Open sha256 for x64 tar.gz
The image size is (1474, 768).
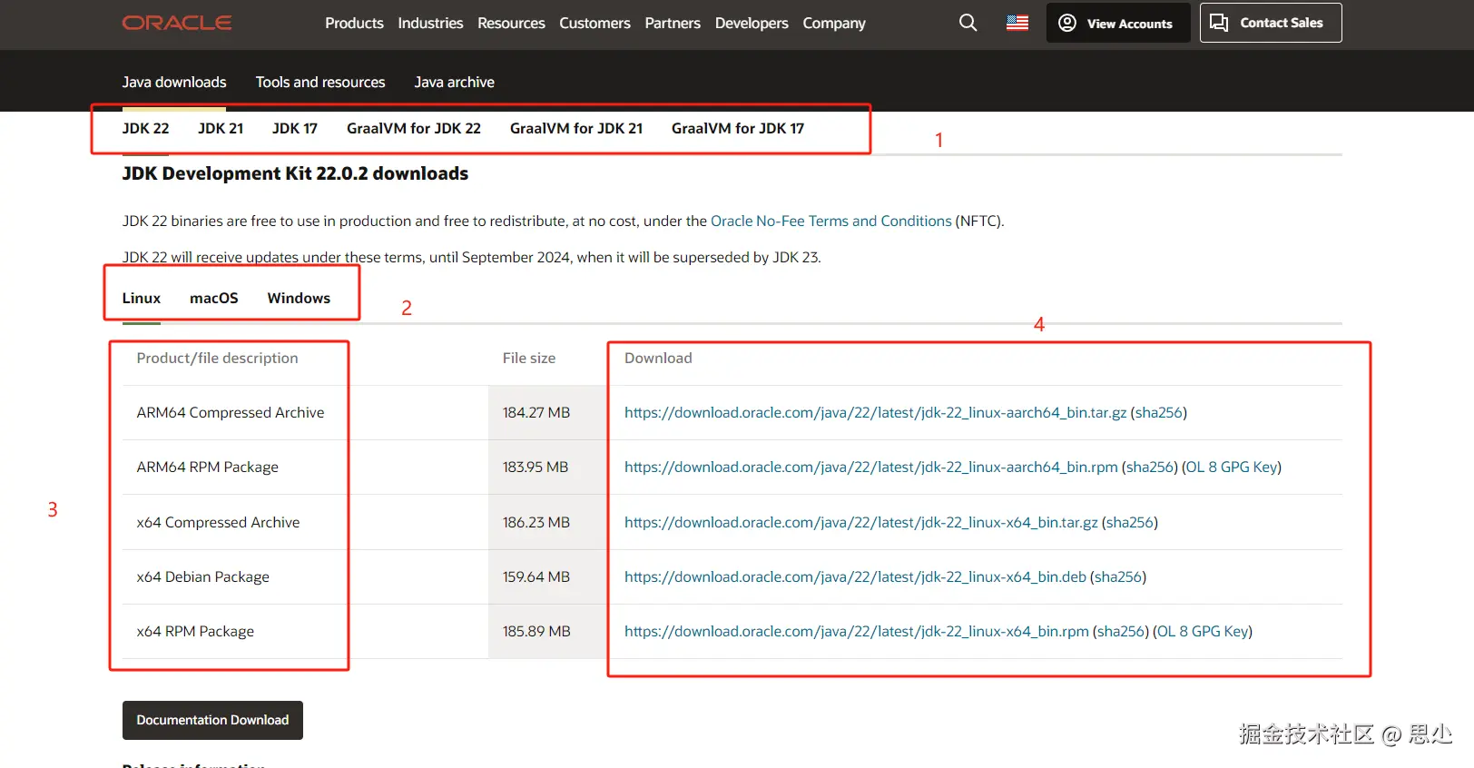(1130, 522)
